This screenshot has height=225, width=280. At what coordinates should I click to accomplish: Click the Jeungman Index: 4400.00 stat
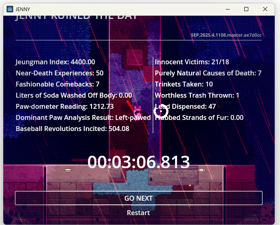tap(55, 62)
